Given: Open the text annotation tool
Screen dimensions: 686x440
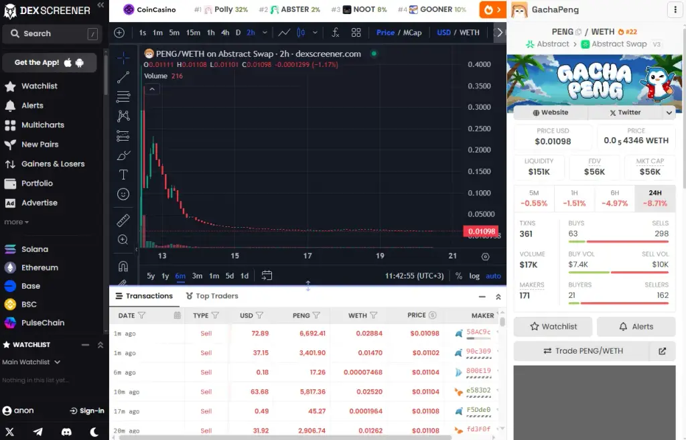Looking at the screenshot, I should click(x=123, y=175).
